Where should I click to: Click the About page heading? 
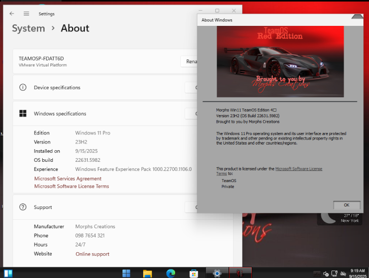point(75,28)
